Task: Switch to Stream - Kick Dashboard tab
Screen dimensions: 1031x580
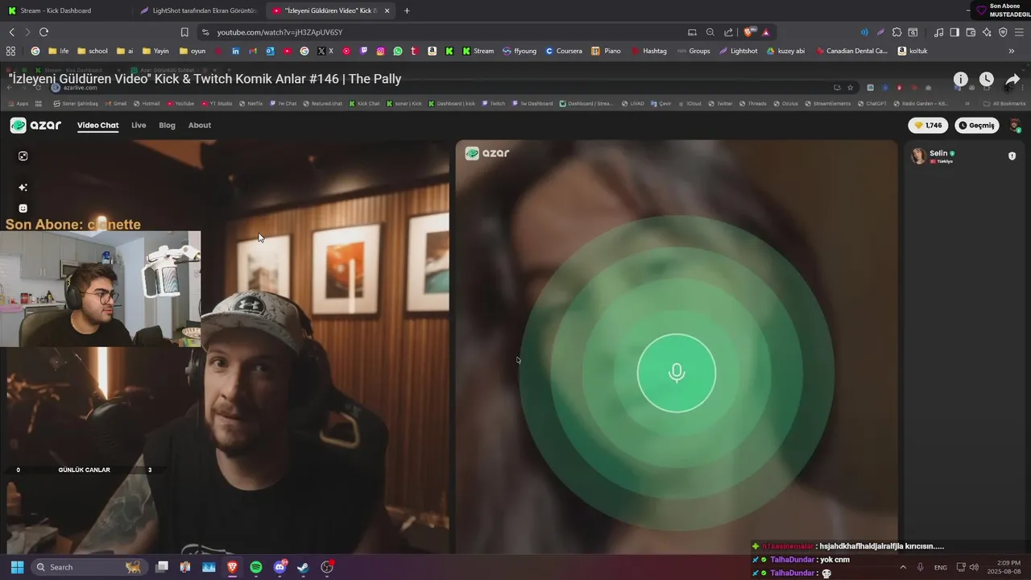Action: pos(65,10)
